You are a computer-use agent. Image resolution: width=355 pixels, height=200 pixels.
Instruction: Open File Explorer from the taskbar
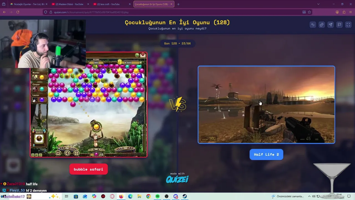(139, 196)
